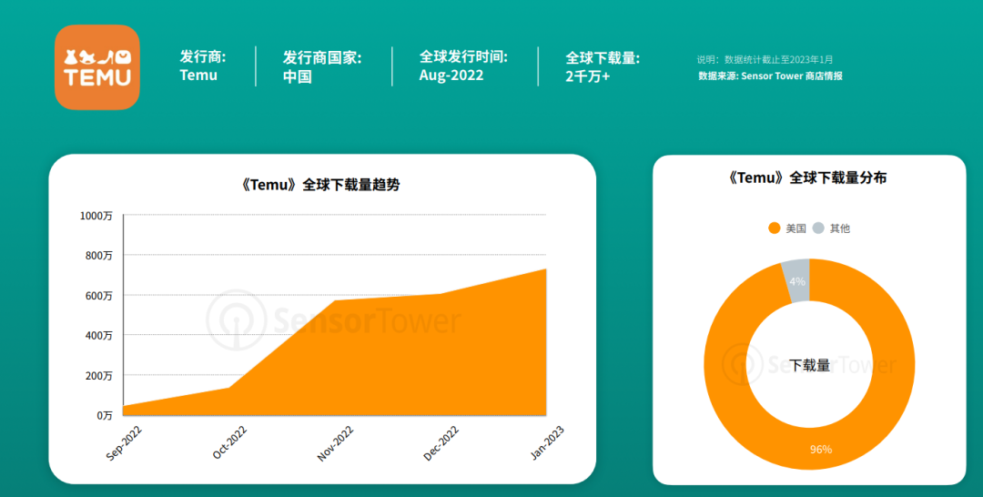The width and height of the screenshot is (983, 497).
Task: Select the 其他 legend label
Action: click(840, 228)
